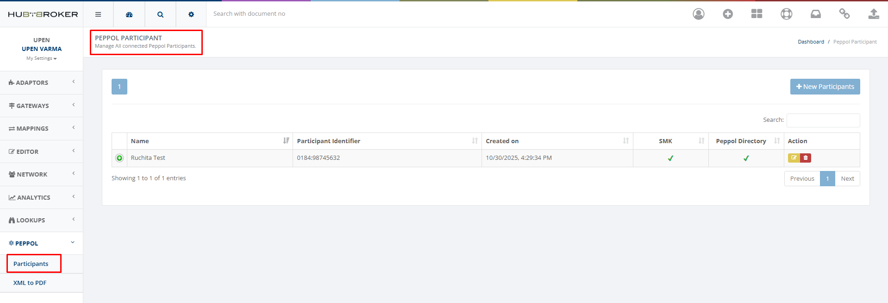
Task: Toggle the hamburger sidebar menu
Action: click(x=98, y=14)
